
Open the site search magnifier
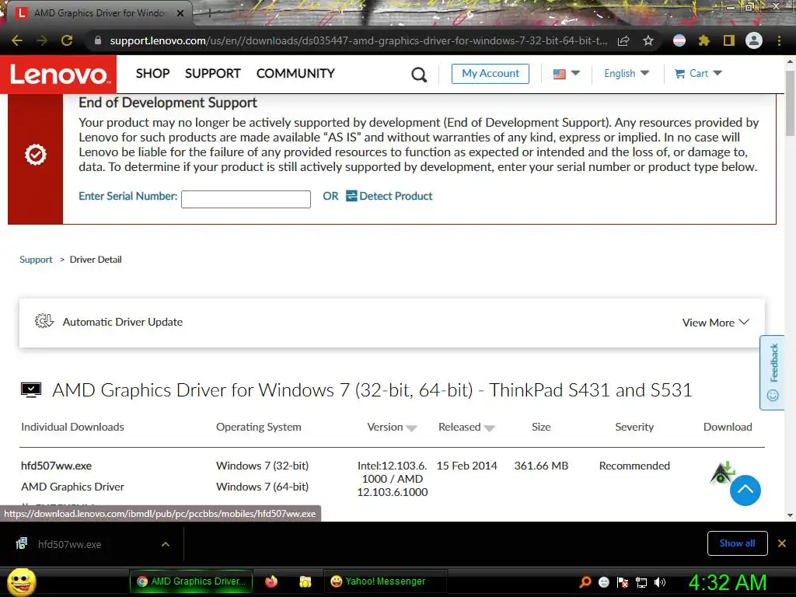[x=419, y=75]
